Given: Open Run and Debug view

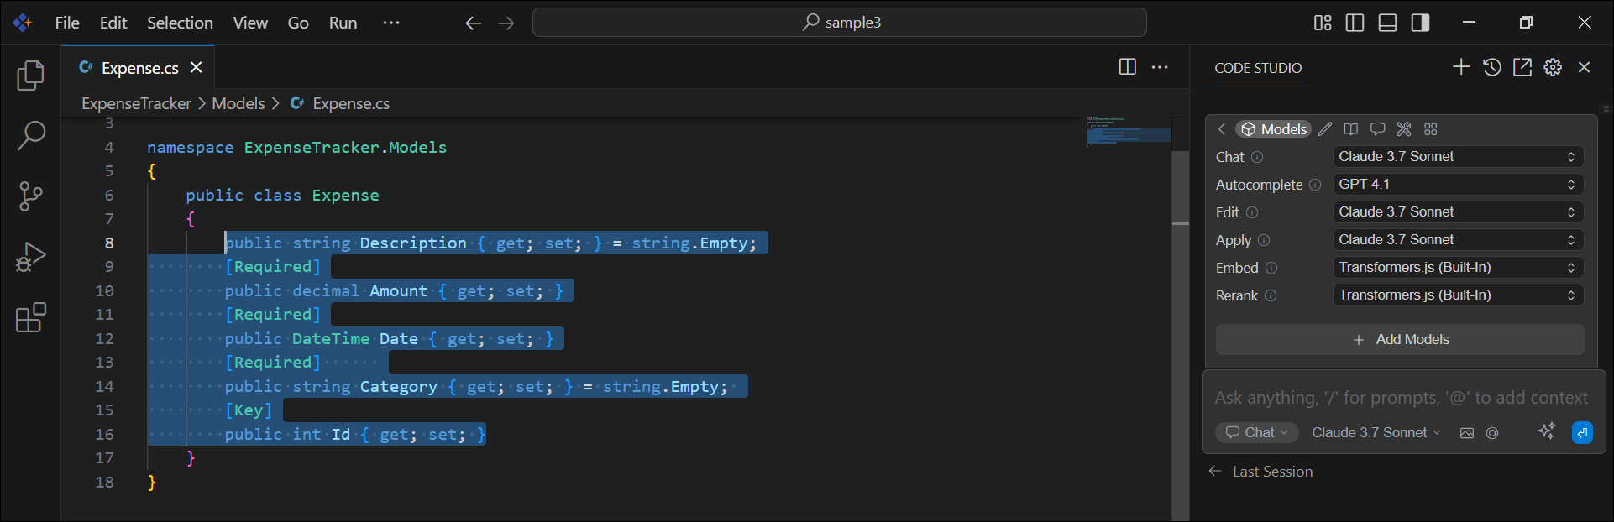Looking at the screenshot, I should click(x=30, y=257).
